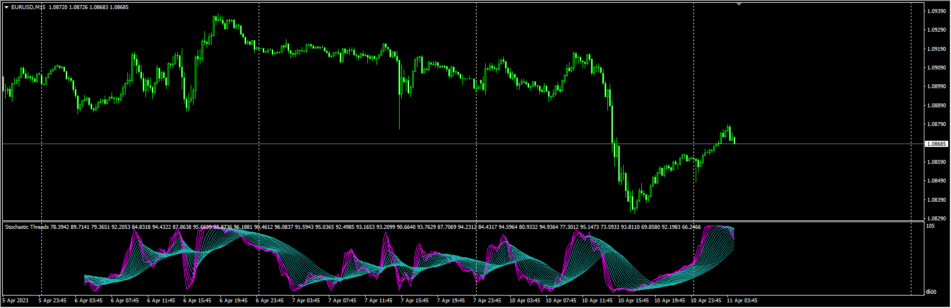951x308 pixels.
Task: Click the 10 Apr 11:45 time label
Action: tap(597, 301)
